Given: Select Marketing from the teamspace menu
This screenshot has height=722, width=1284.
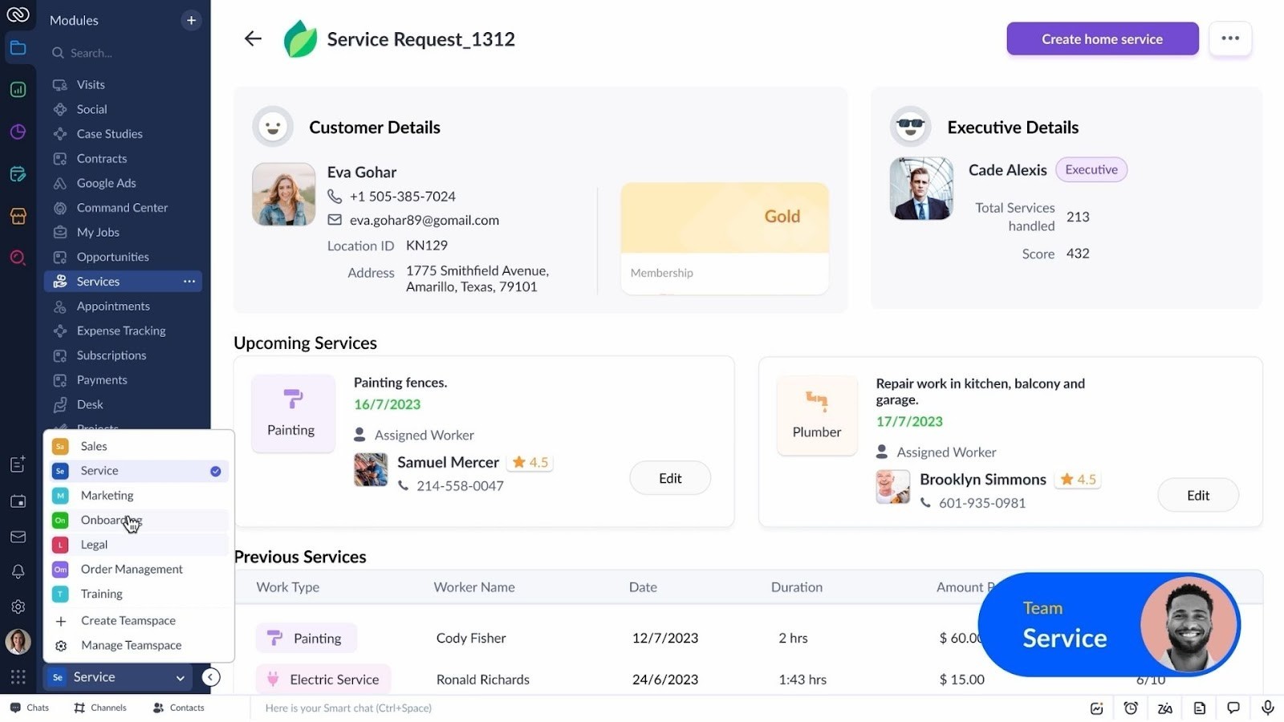Looking at the screenshot, I should click(105, 495).
